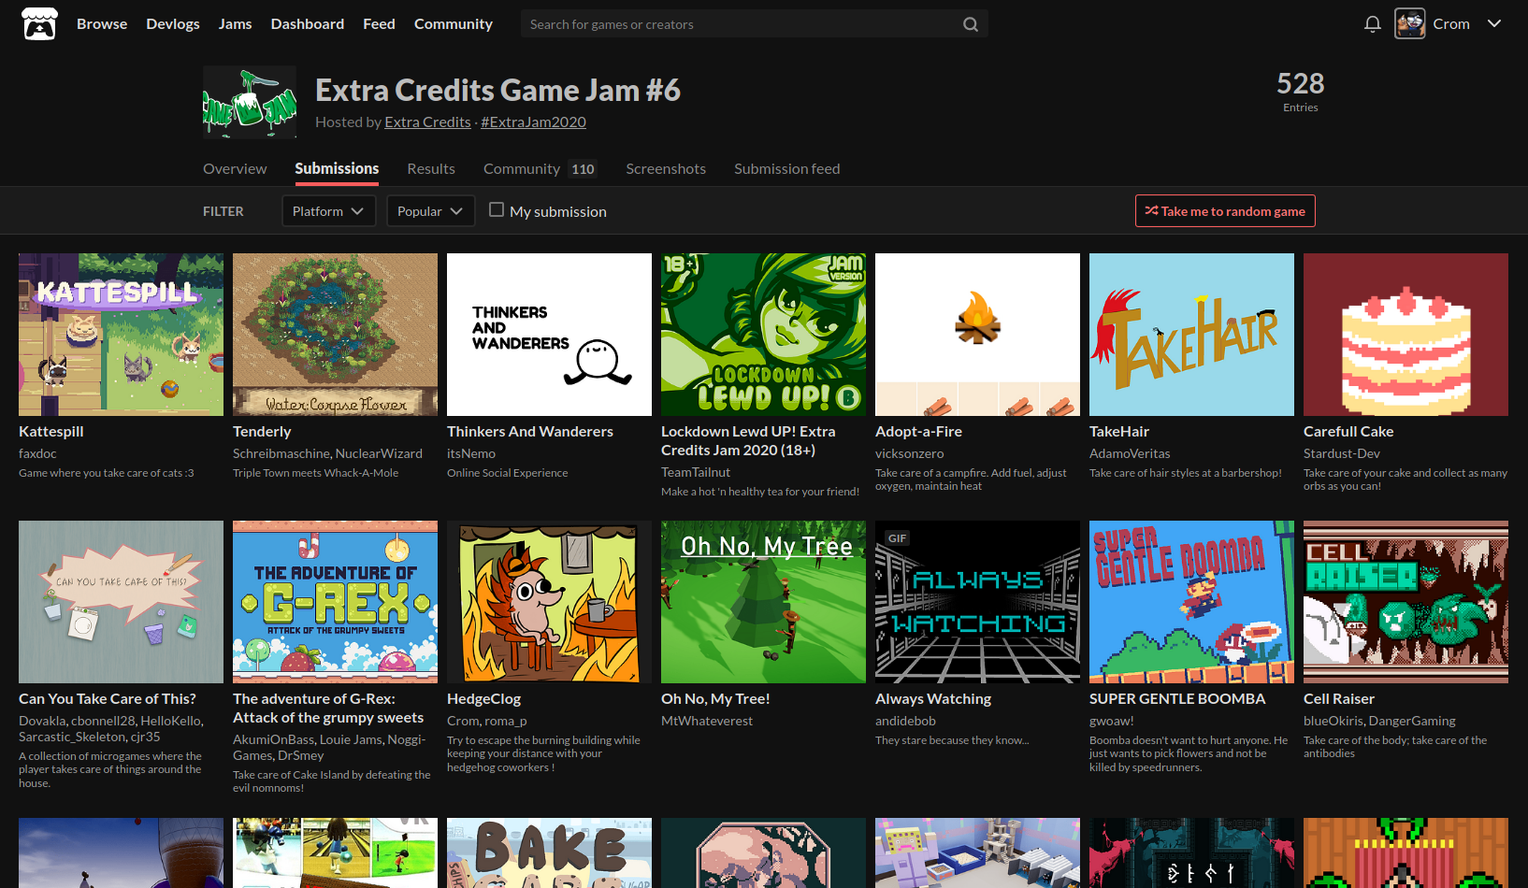Click the TakeHair title link
The width and height of the screenshot is (1528, 888).
pyautogui.click(x=1119, y=432)
